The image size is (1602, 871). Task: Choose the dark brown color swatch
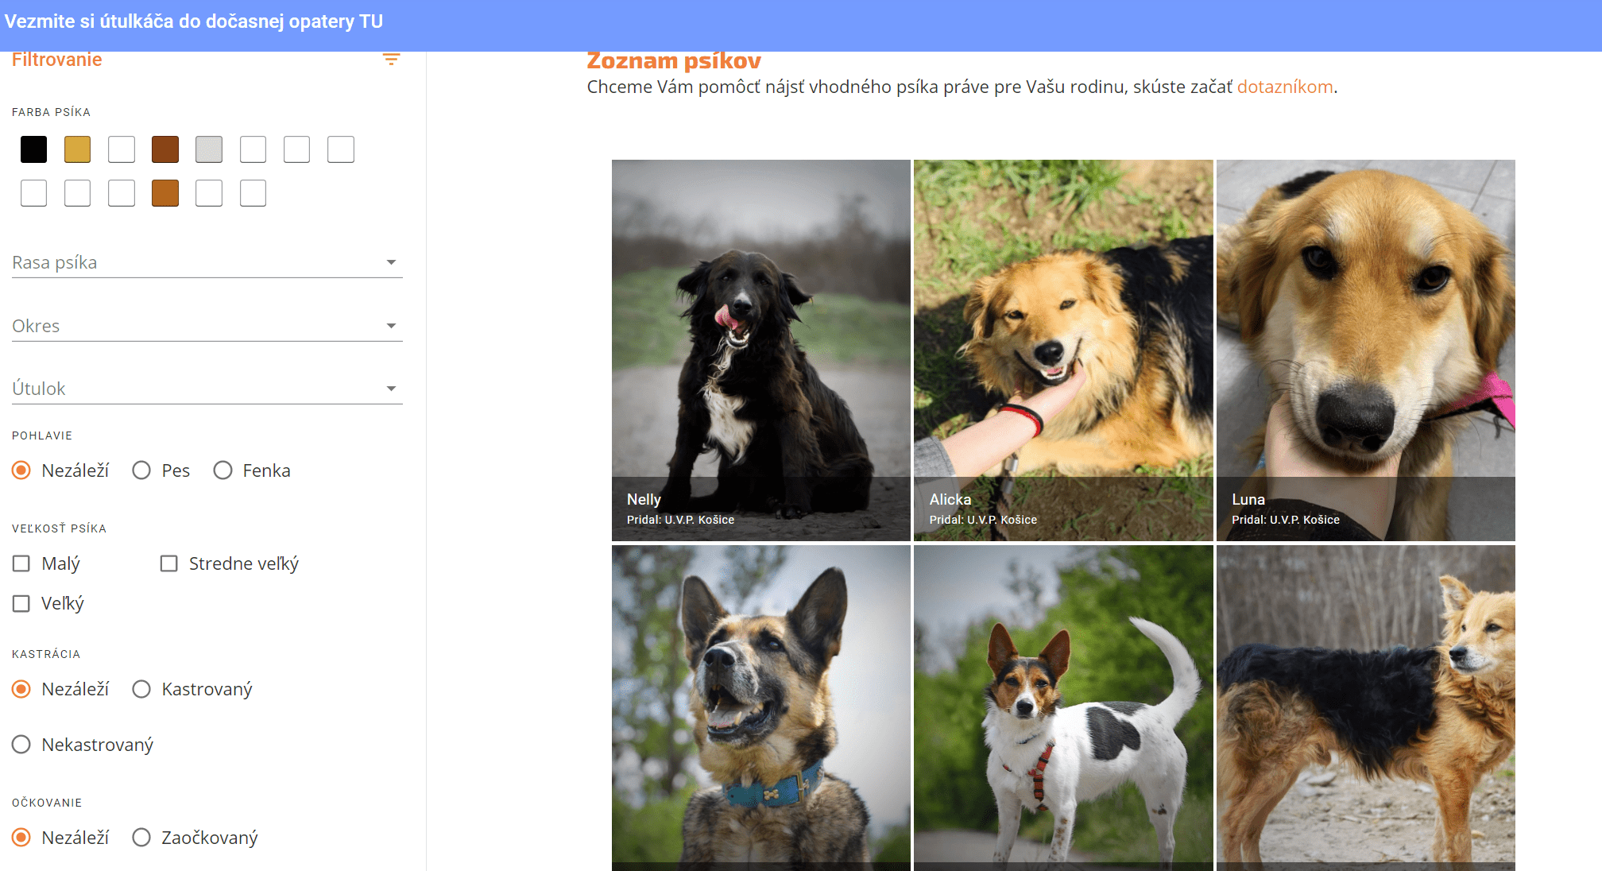165,149
